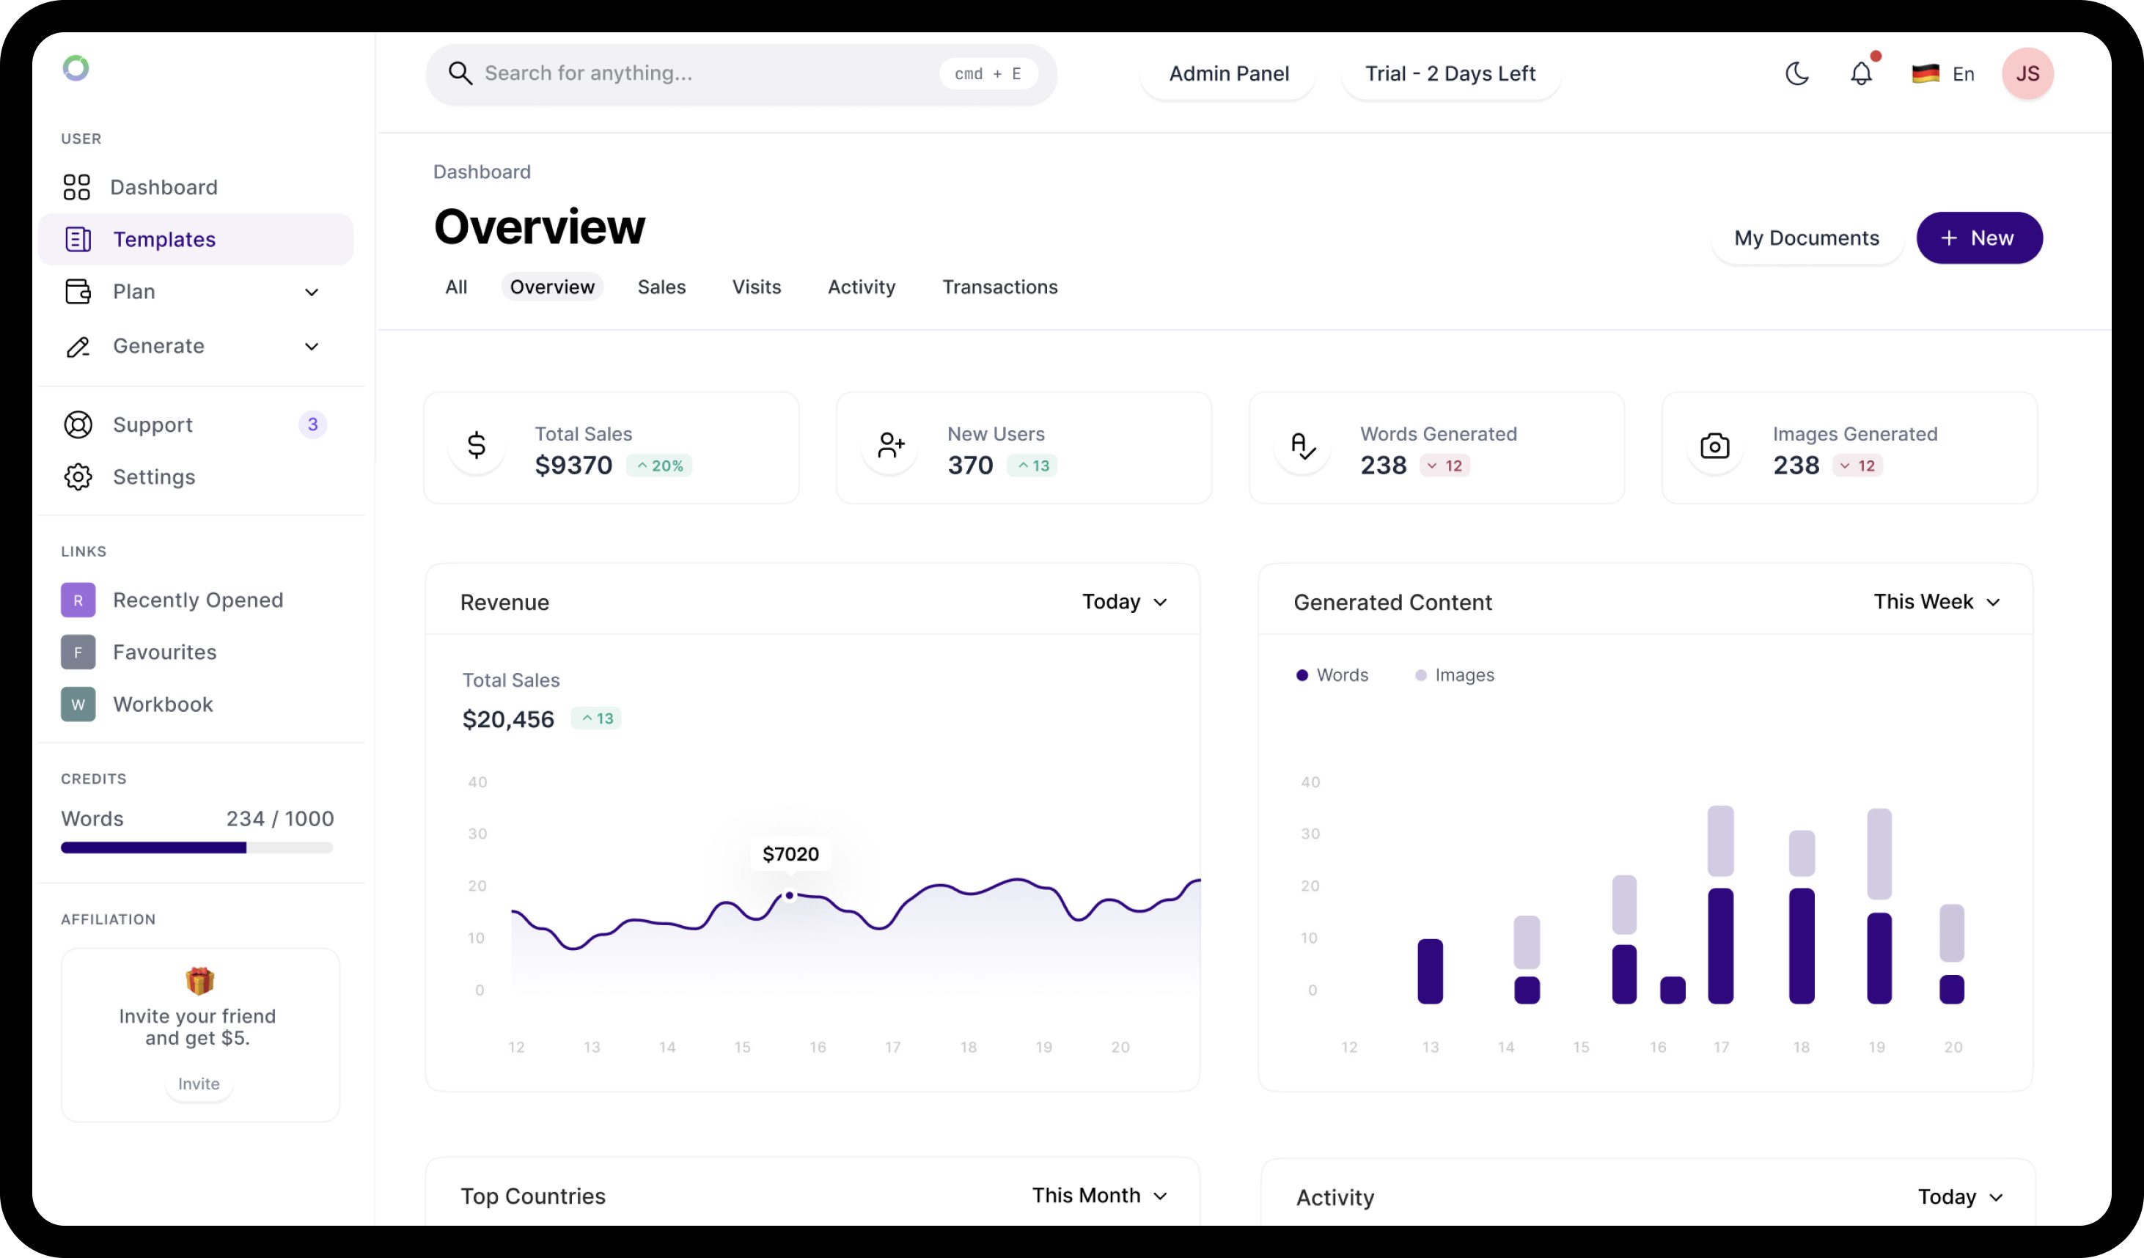
Task: Open Generated Content This Week dropdown
Action: pyautogui.click(x=1936, y=601)
